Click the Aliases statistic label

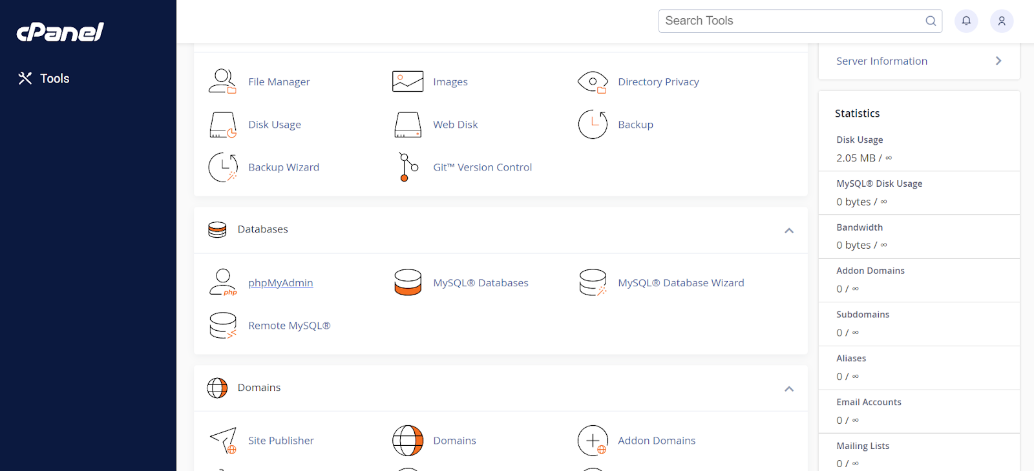coord(851,359)
